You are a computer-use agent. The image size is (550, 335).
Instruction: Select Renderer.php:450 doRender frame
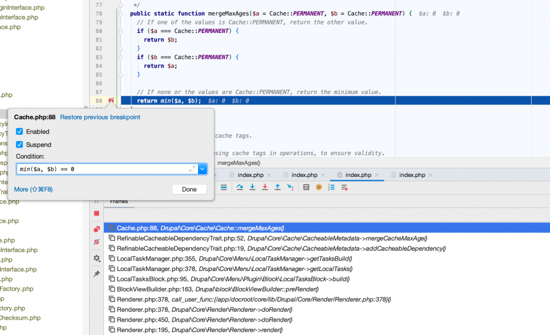(x=326, y=320)
